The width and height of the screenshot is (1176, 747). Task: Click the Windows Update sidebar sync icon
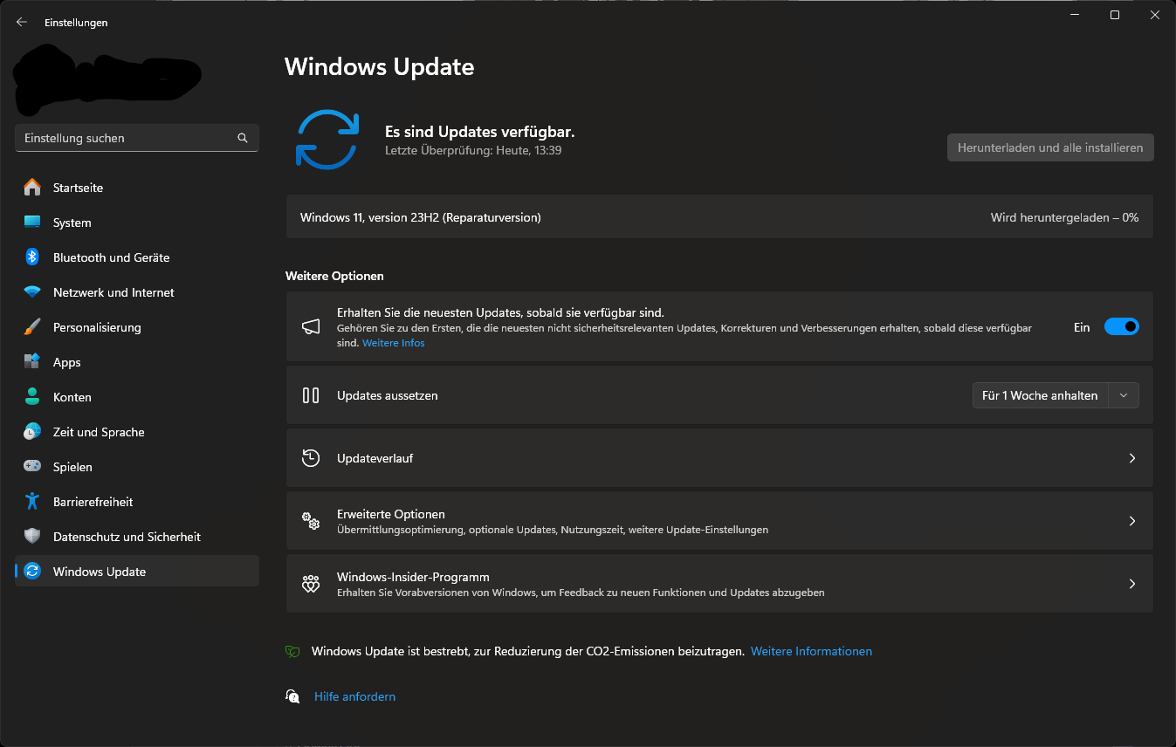pos(32,572)
